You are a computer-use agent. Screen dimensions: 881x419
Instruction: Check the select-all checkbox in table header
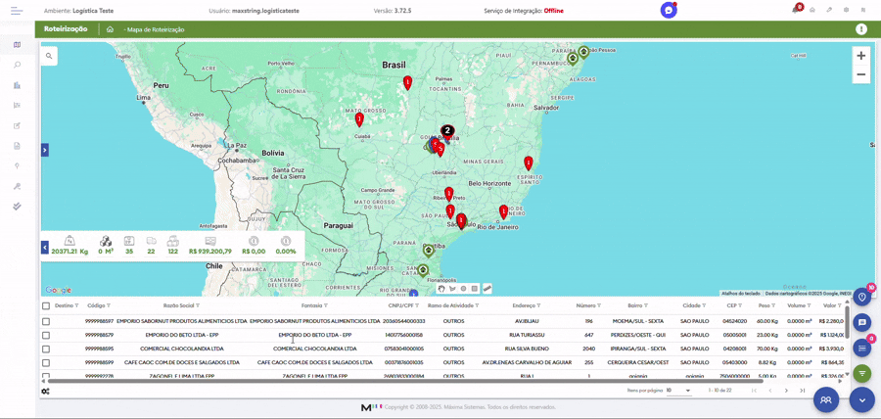coord(46,305)
